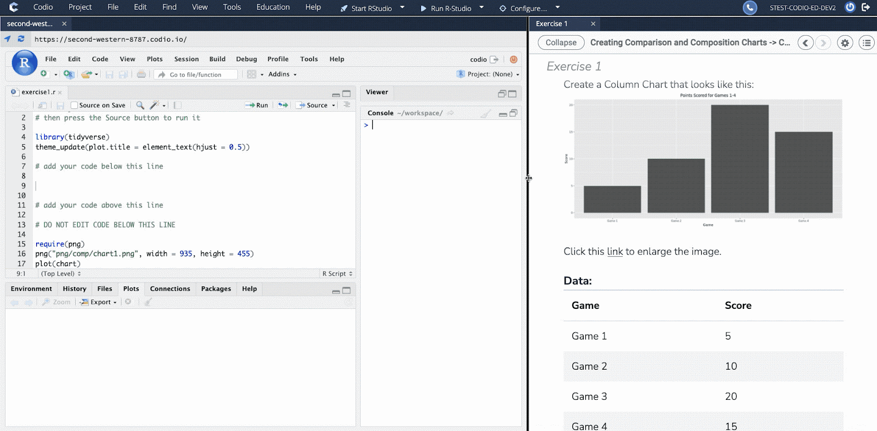Screen dimensions: 877x431
Task: Click the preview pointer/send icon beside refresh
Action: (8, 39)
